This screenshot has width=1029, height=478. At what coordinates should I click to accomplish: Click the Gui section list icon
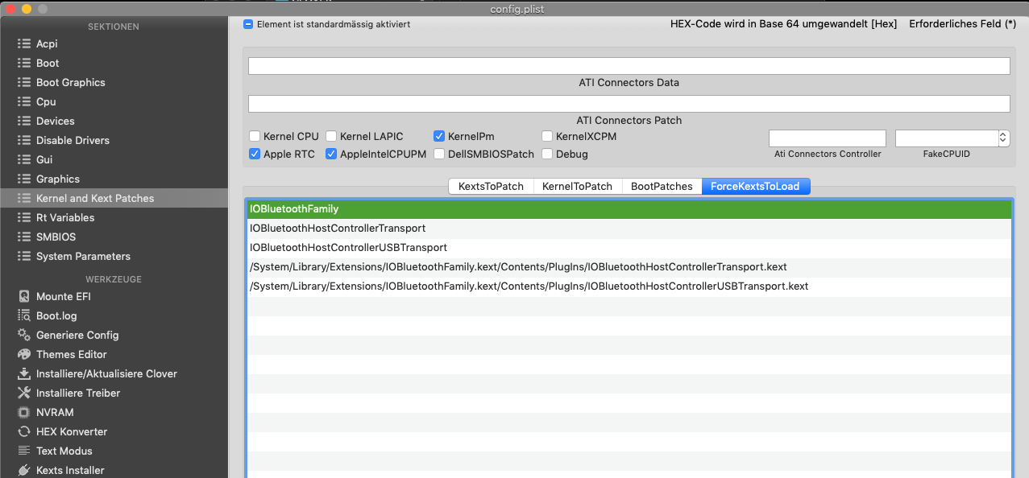click(x=24, y=159)
